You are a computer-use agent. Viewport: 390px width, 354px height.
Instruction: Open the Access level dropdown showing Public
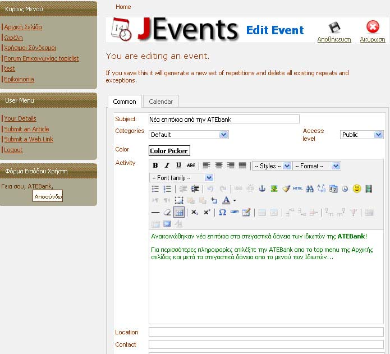coord(361,135)
